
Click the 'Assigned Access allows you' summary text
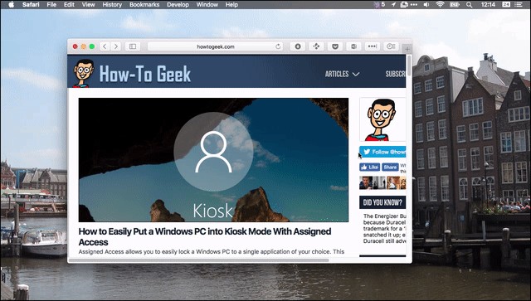click(x=212, y=251)
